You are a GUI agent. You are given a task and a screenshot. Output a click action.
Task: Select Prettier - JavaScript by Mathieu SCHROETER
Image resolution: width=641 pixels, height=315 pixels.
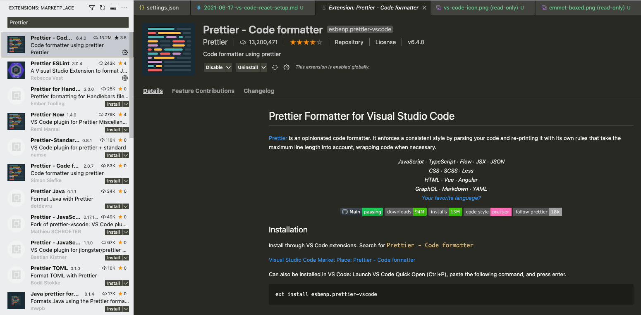pos(67,224)
